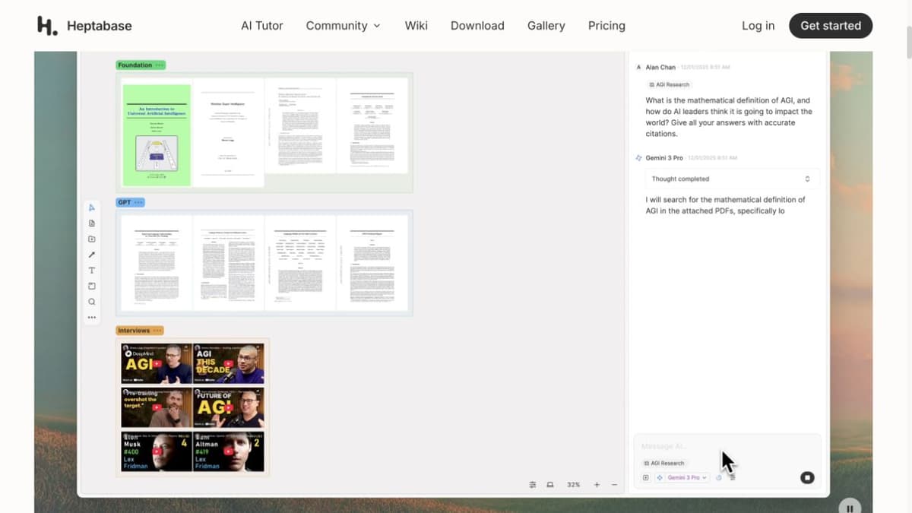The height and width of the screenshot is (513, 912).
Task: Play the Future of AGI video thumbnail
Action: pos(229,407)
